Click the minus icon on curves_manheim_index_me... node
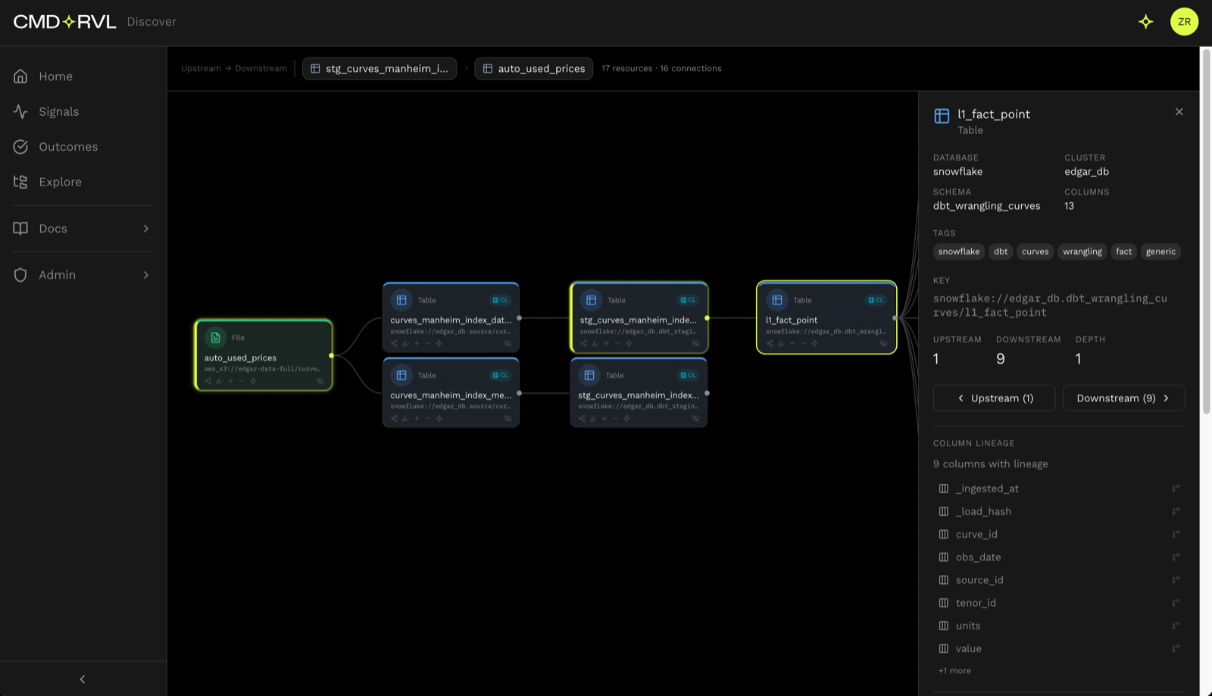This screenshot has height=696, width=1212. click(x=428, y=418)
